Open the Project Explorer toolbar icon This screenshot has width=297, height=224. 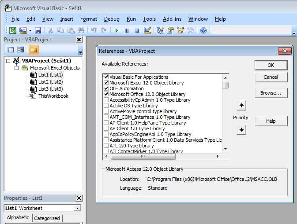(160, 30)
